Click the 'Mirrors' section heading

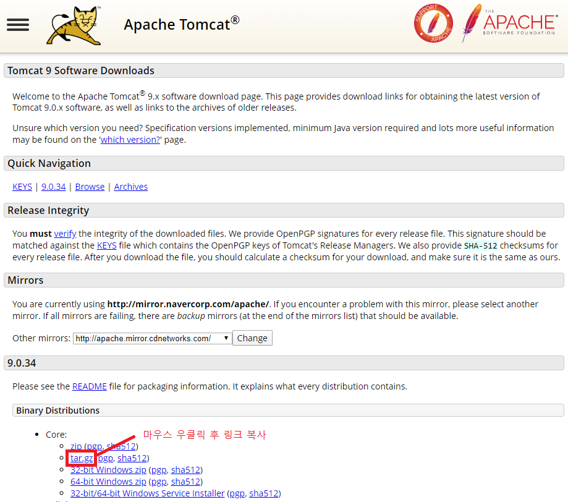25,280
